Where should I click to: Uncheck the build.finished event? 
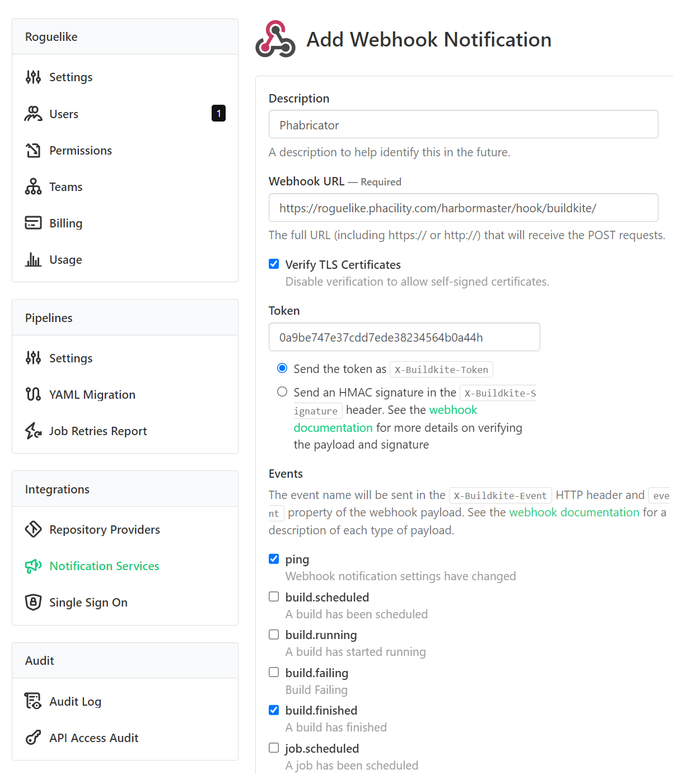[x=274, y=710]
